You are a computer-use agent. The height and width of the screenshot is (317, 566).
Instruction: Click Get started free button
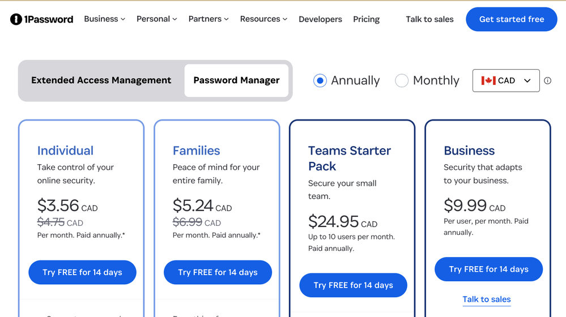point(511,19)
